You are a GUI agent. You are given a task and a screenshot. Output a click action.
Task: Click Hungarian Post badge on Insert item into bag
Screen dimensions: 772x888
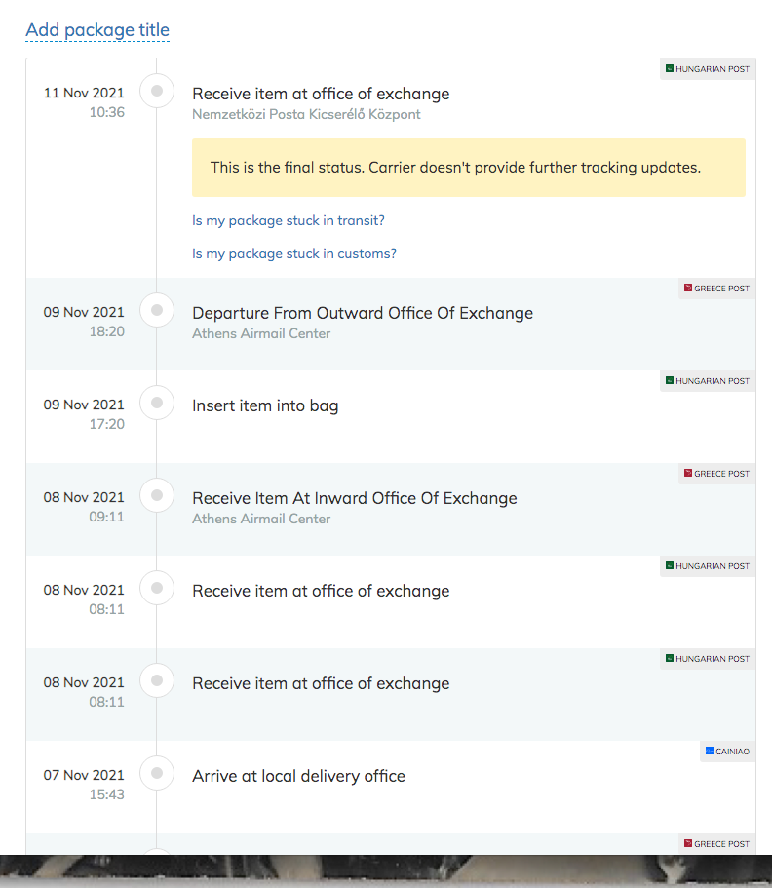[708, 381]
